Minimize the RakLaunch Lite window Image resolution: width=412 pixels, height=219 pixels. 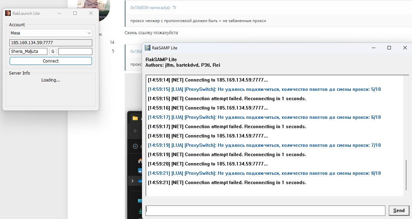point(59,13)
